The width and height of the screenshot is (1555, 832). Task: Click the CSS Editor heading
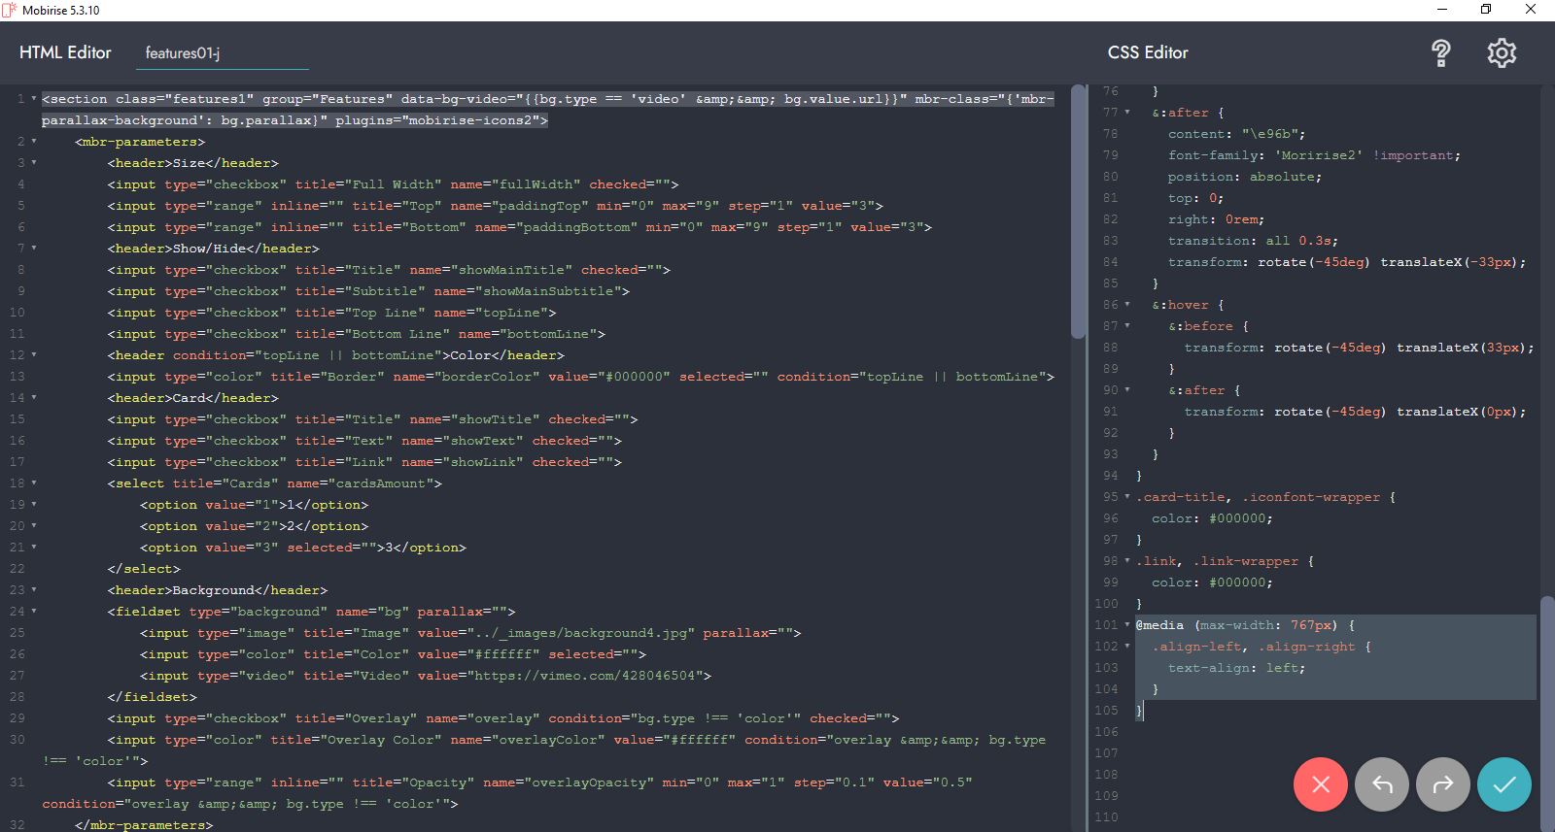1148,52
